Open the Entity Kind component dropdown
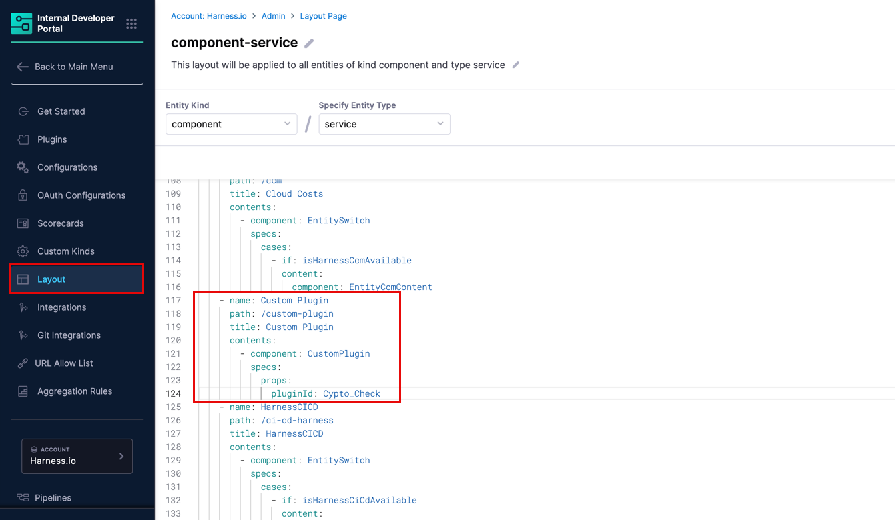Screen dimensions: 895x520 coord(231,124)
